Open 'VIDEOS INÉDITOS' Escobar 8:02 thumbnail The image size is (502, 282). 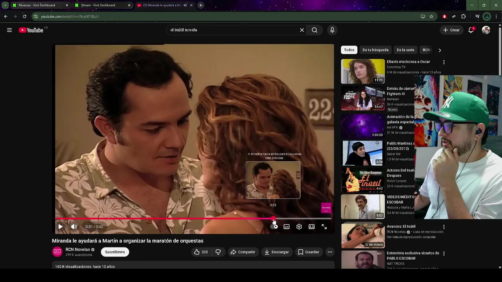point(363,207)
